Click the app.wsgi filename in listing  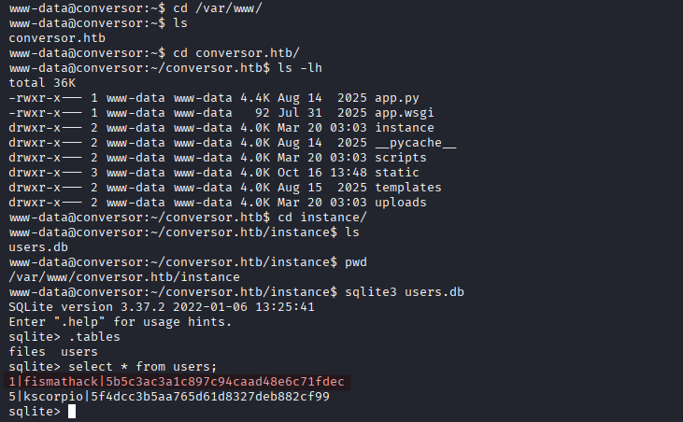(x=405, y=112)
